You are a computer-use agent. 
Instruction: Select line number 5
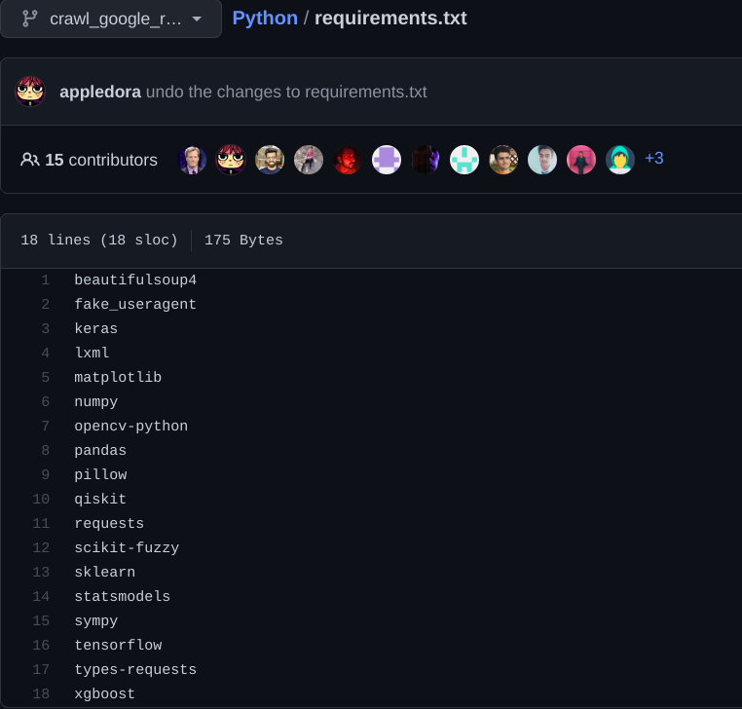(x=45, y=377)
